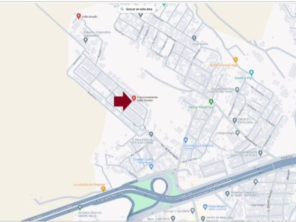This screenshot has height=222, width=296.
Task: Open the Oficina Ventas Green Hills marker
Action: coord(80,208)
